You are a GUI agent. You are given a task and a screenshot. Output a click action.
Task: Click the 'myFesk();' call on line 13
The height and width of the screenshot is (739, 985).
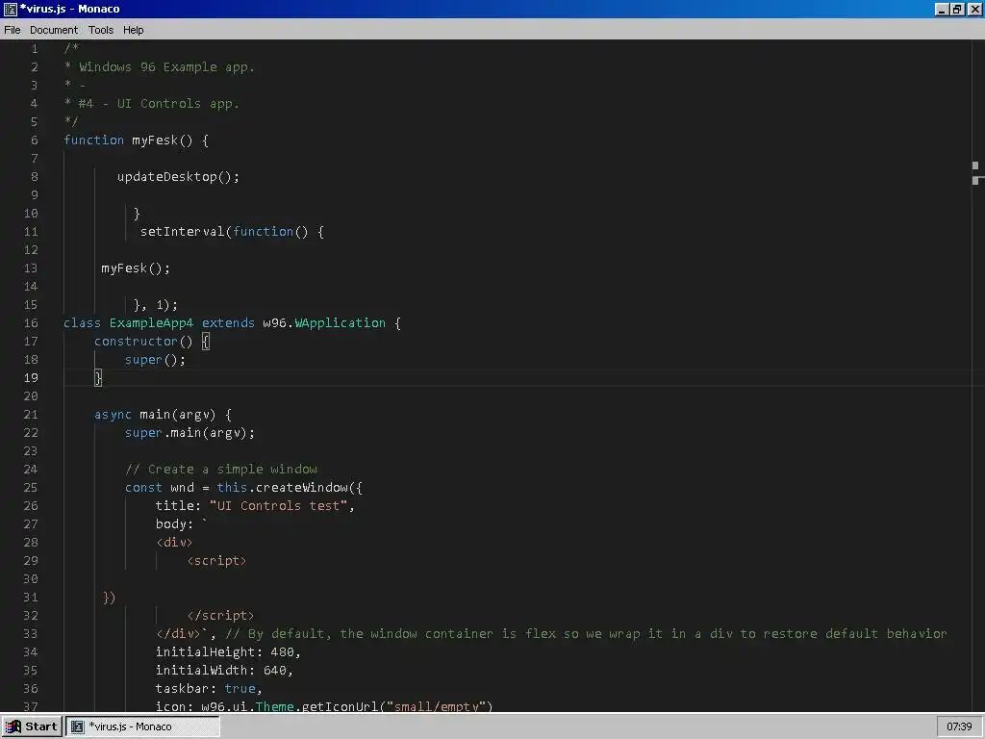click(136, 268)
